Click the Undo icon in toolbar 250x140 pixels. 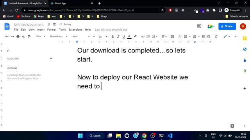pos(7,37)
